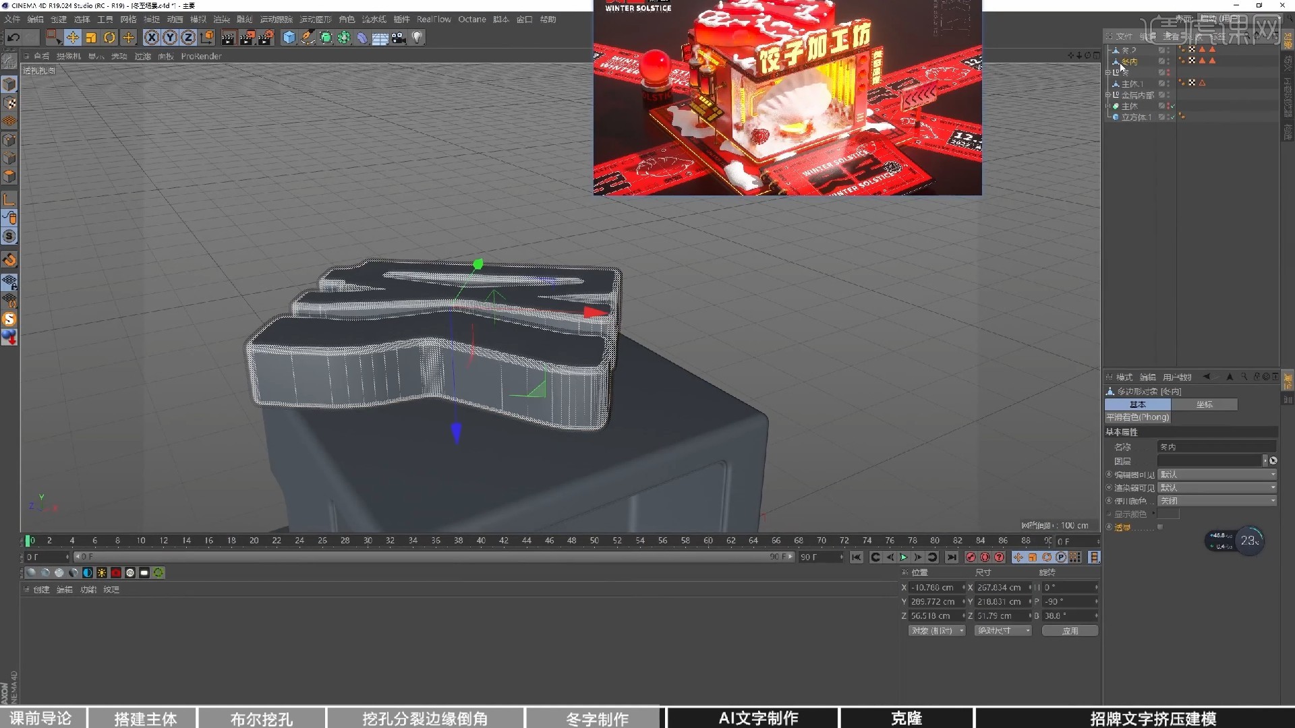Toggle position keyframe recording icon
The image size is (1295, 728).
(x=1018, y=557)
